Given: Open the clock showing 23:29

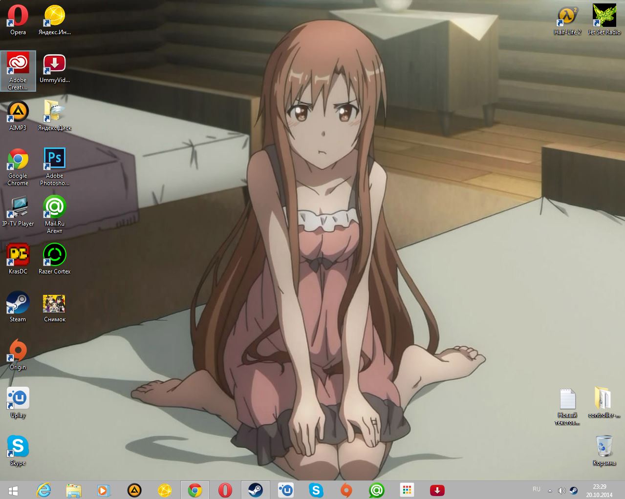Looking at the screenshot, I should pos(600,490).
